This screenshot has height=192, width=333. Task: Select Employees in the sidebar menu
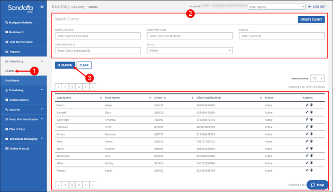(x=12, y=81)
